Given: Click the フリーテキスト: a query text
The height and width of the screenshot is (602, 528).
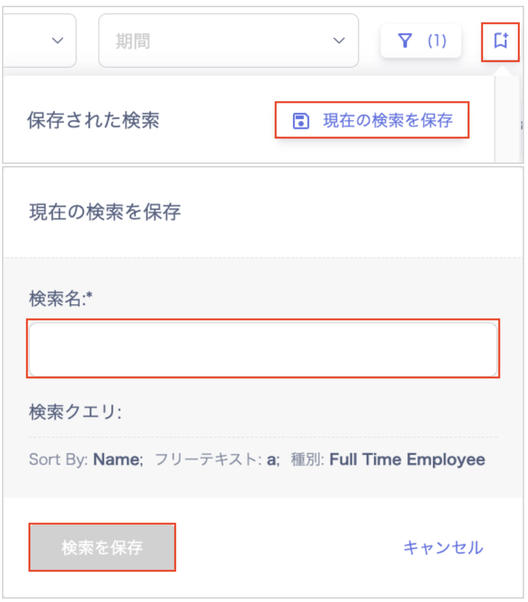Looking at the screenshot, I should (x=217, y=459).
